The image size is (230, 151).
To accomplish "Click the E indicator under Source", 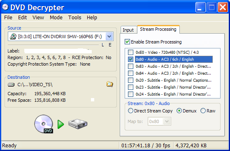I will pos(110,45).
